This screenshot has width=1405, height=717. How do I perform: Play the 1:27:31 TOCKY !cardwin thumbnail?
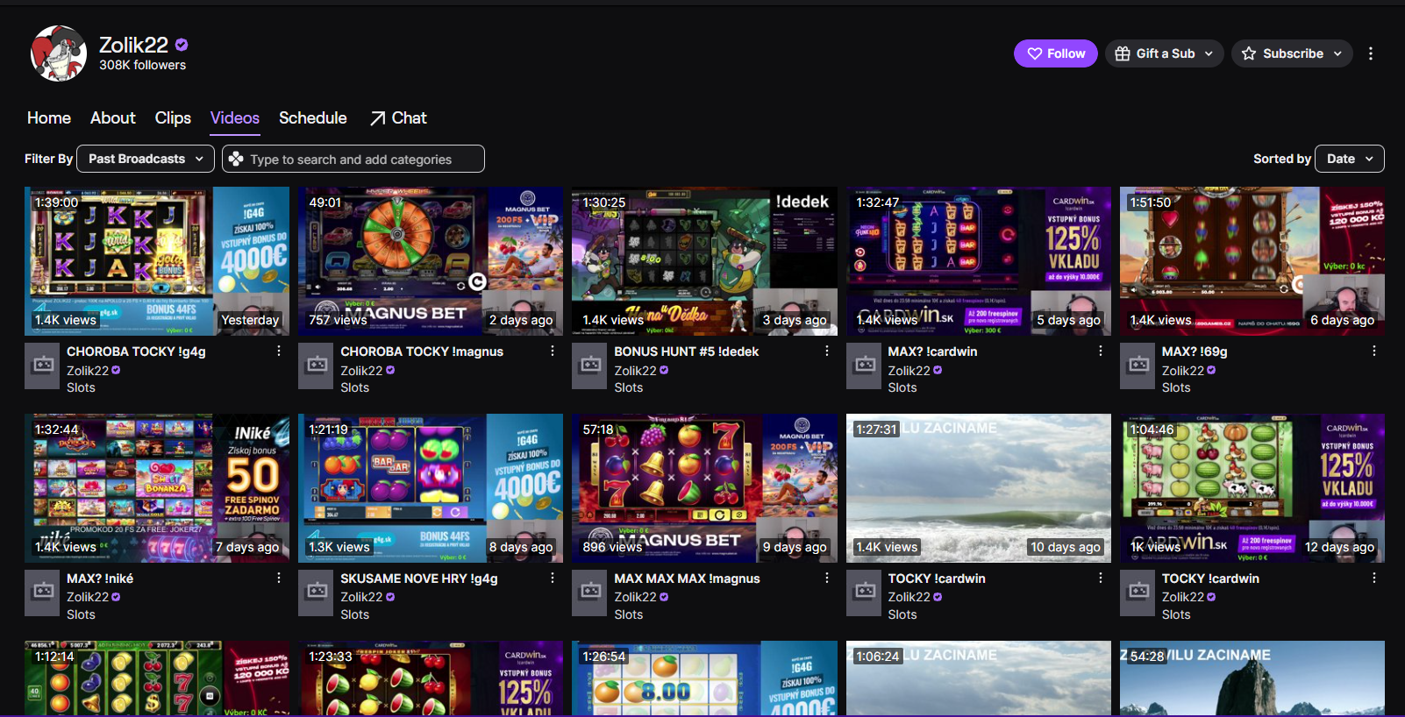pyautogui.click(x=979, y=488)
